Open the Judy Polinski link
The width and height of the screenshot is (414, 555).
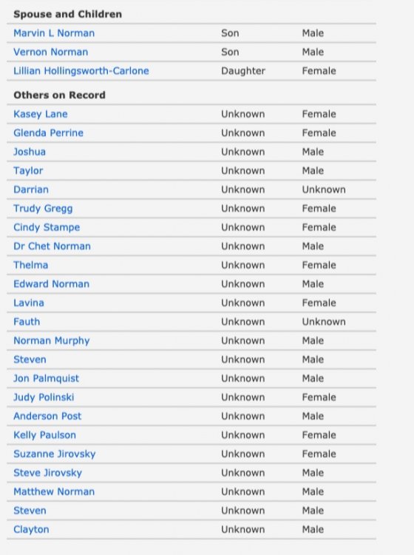point(44,397)
